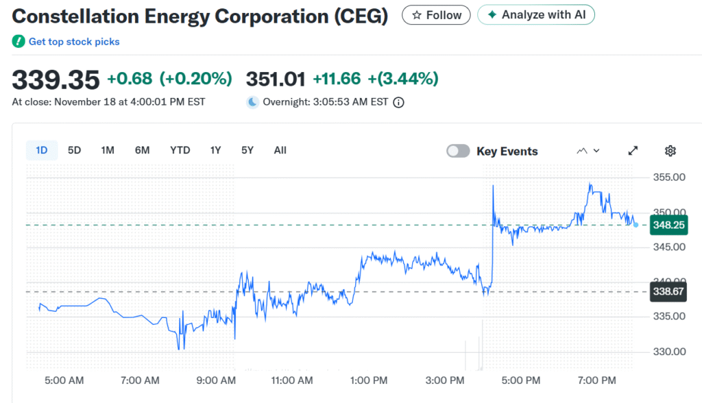Switch to the 5D time range
This screenshot has height=403, width=702.
point(74,150)
